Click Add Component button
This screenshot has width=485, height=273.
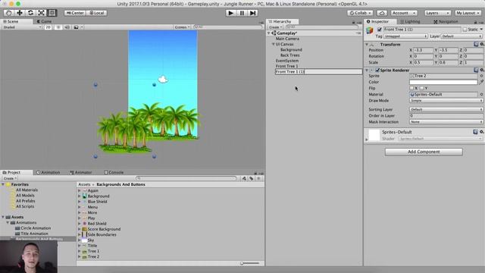tap(424, 152)
